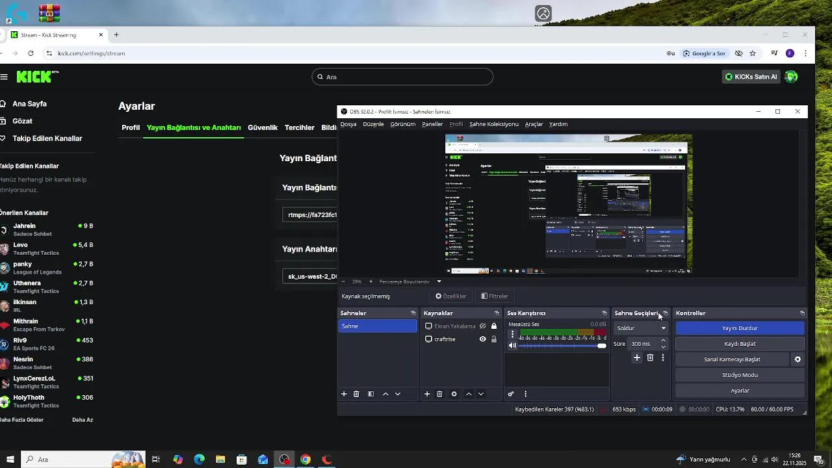832x468 pixels.
Task: Switch to Güvenlik tab in Kick settings
Action: pos(263,127)
